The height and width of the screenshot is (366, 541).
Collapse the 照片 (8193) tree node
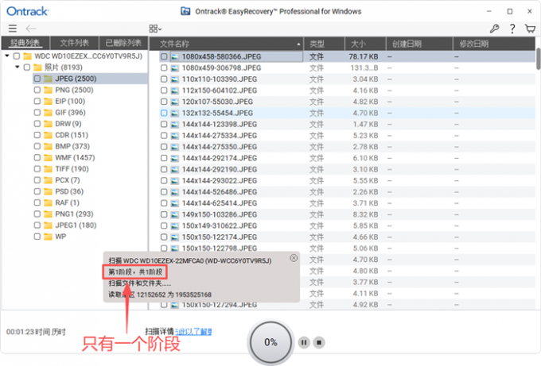(x=18, y=67)
